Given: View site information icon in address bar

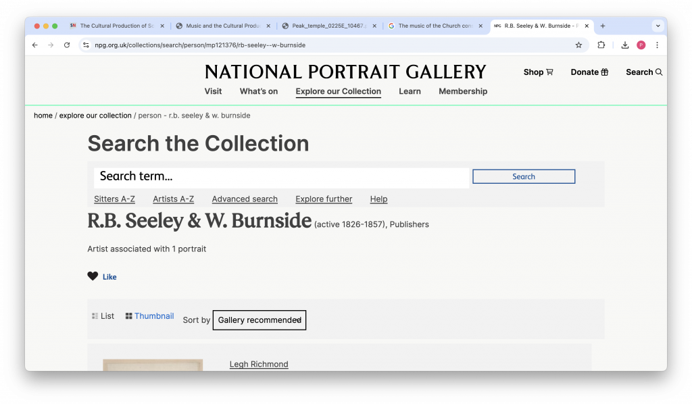Looking at the screenshot, I should 86,45.
